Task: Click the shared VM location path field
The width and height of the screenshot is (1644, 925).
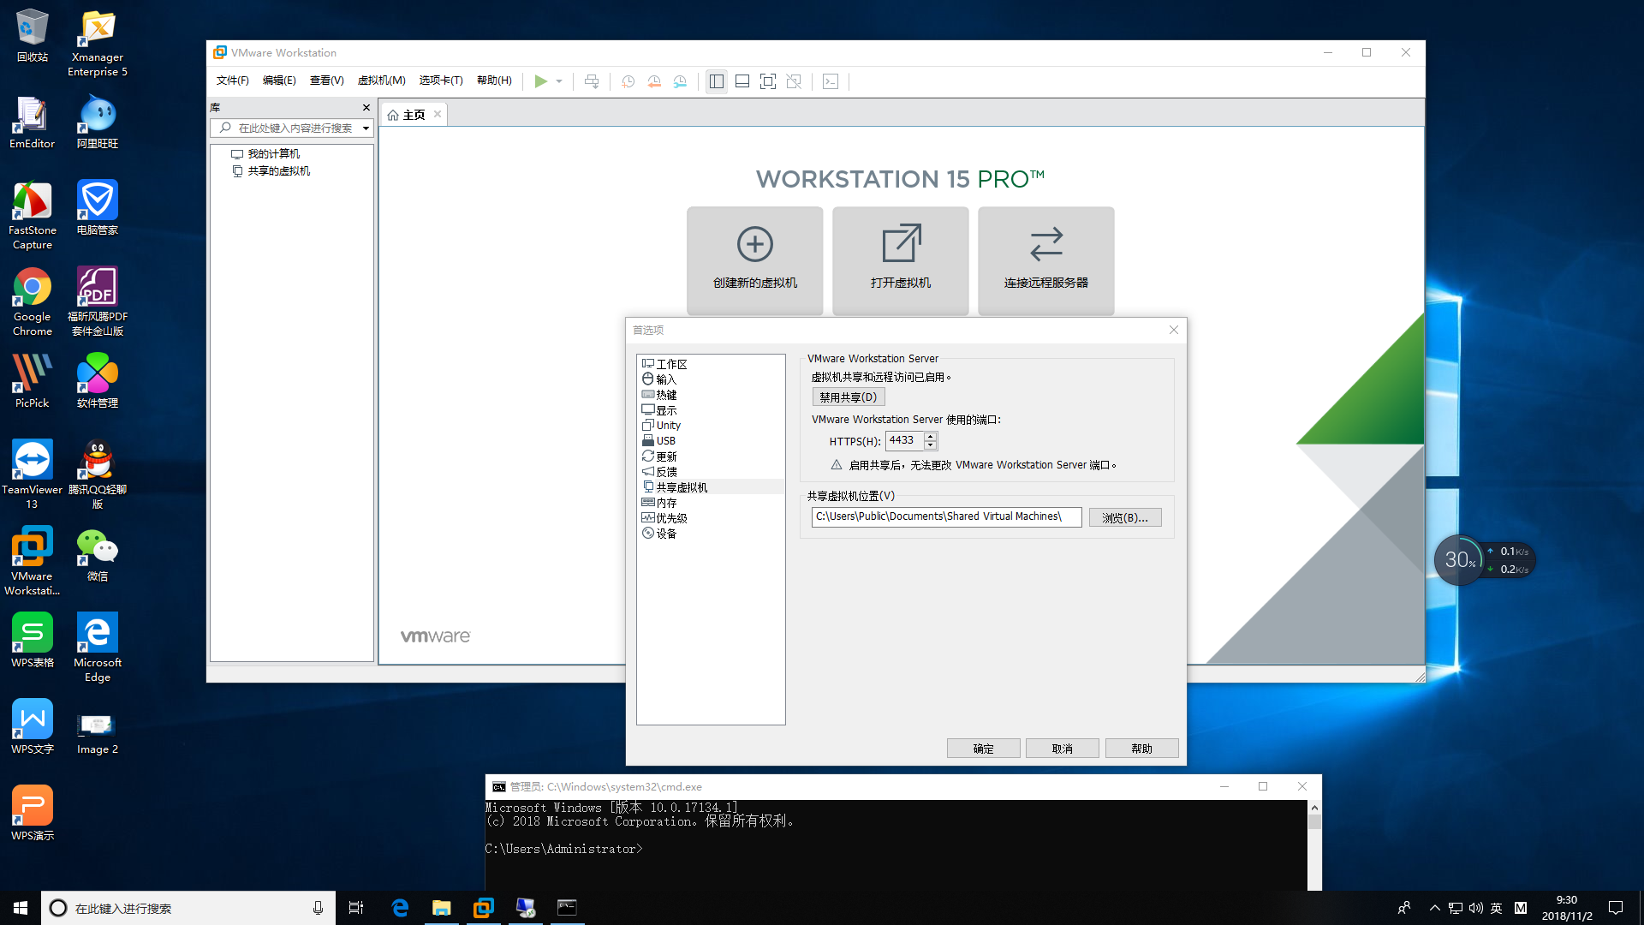Action: pos(946,516)
